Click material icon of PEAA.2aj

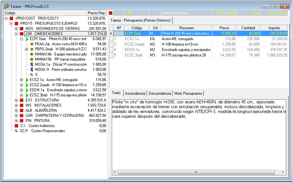coord(32,44)
